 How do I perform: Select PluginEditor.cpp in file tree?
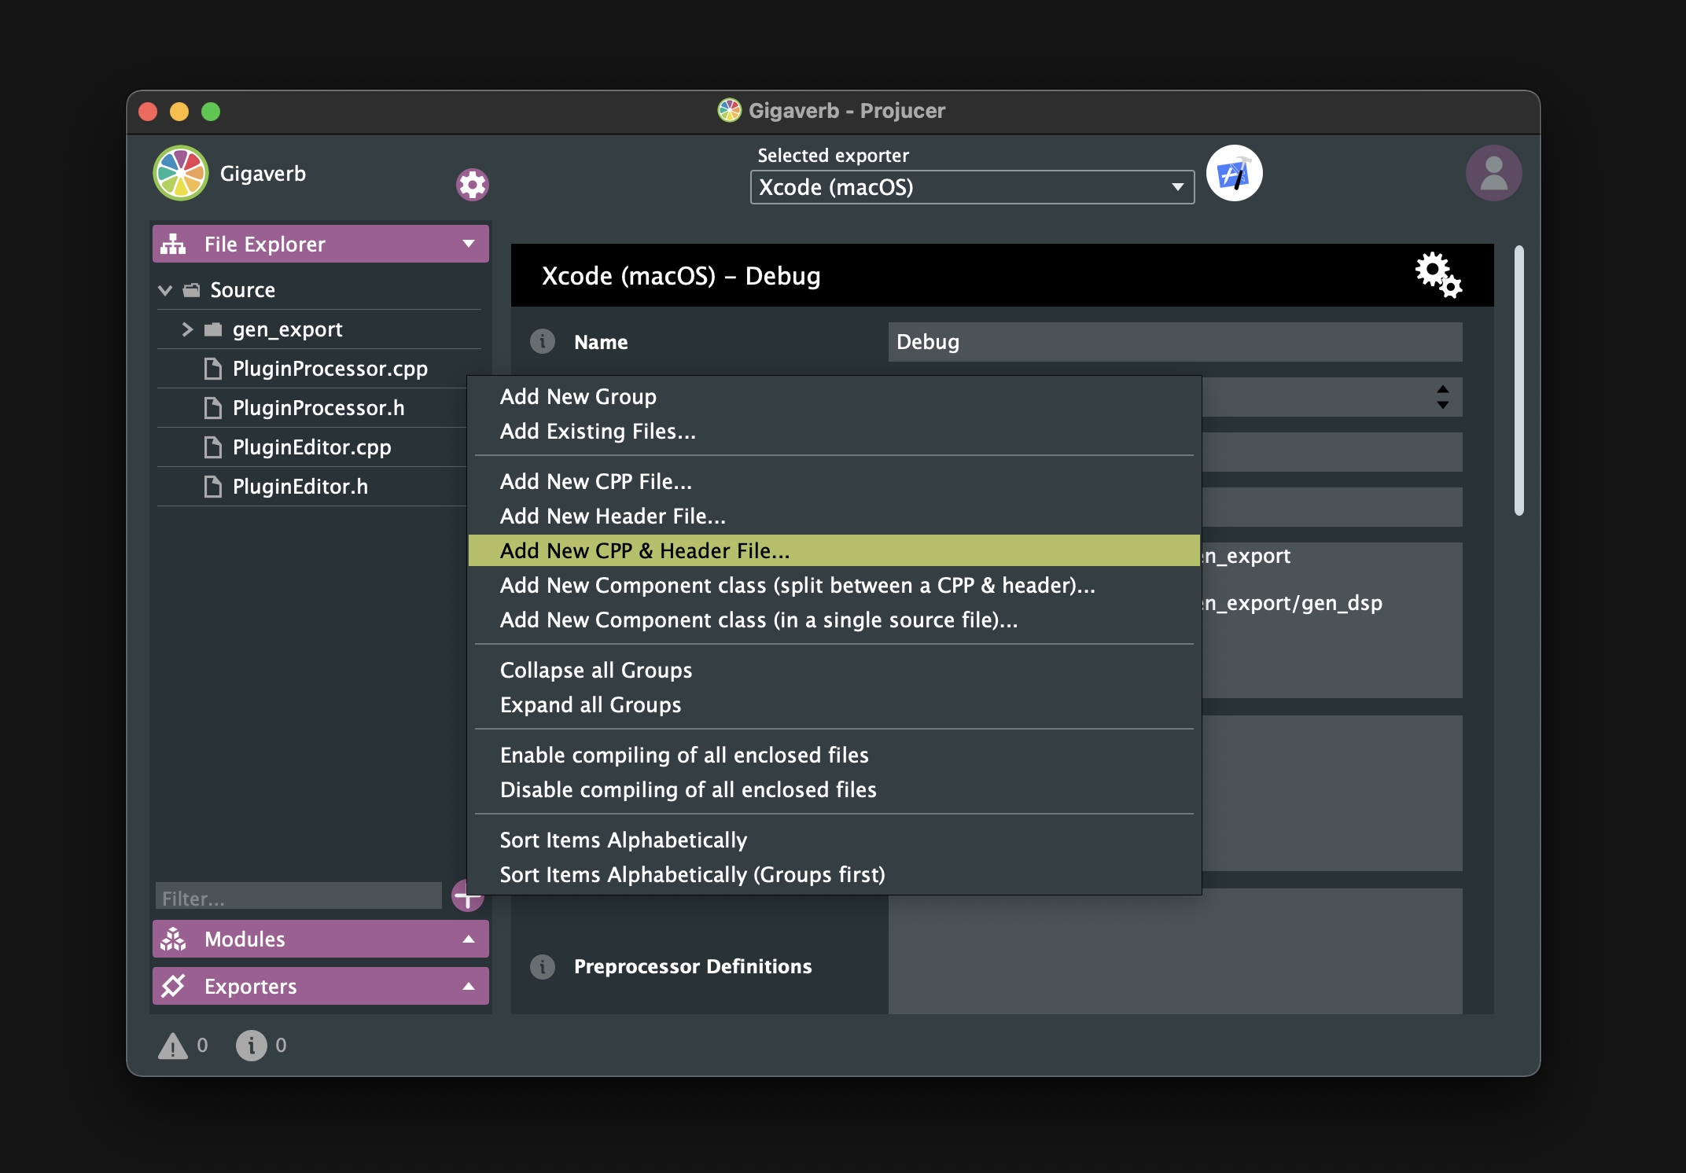click(x=313, y=447)
